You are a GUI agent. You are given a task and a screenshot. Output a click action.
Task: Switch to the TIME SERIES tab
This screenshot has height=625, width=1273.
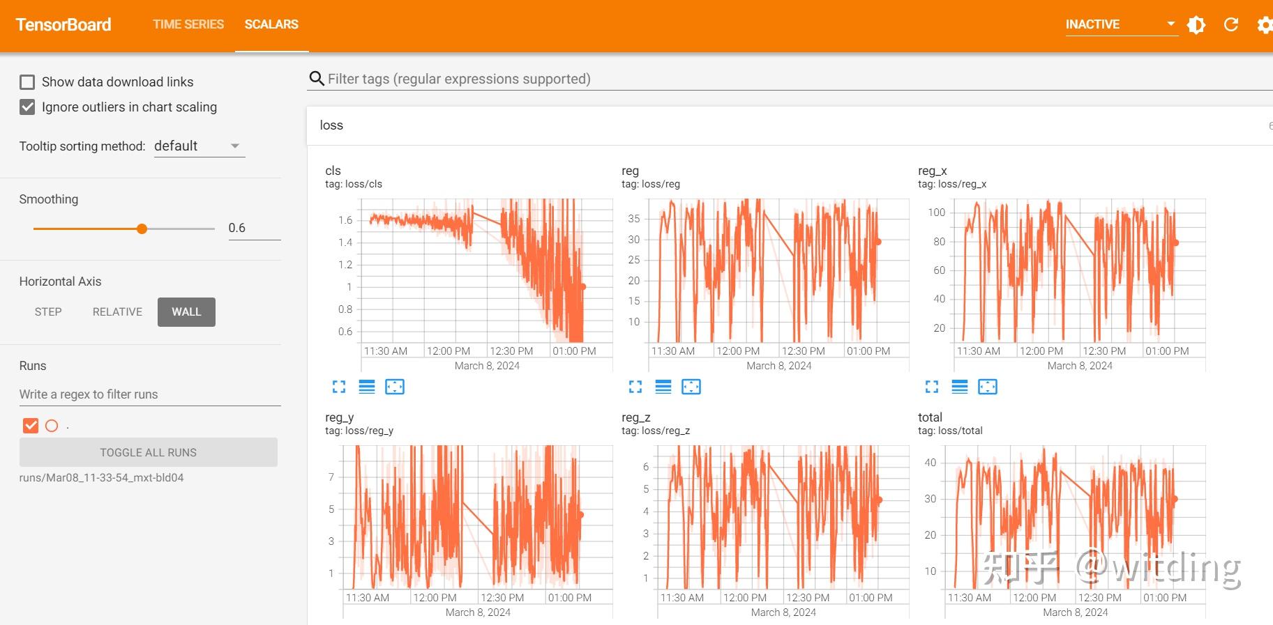[x=188, y=24]
